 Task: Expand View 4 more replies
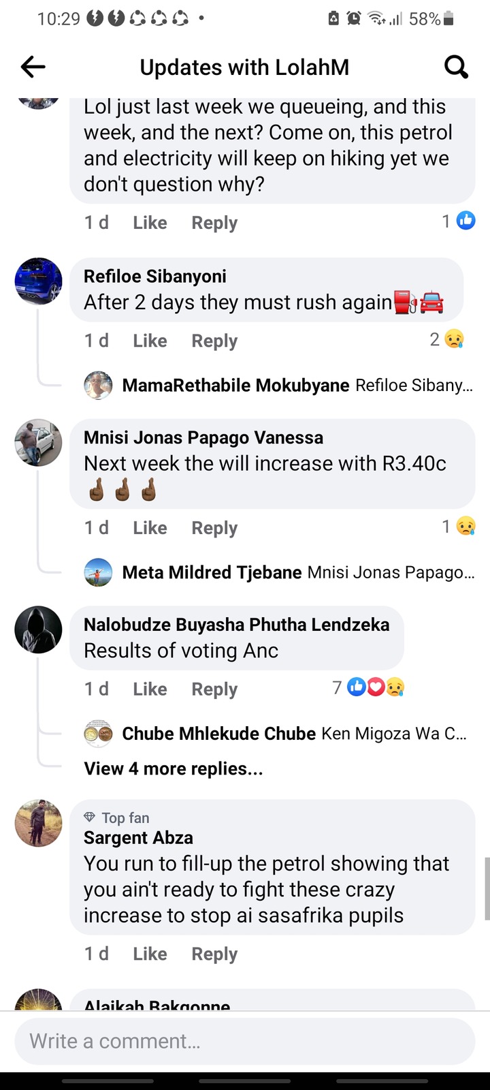[174, 768]
